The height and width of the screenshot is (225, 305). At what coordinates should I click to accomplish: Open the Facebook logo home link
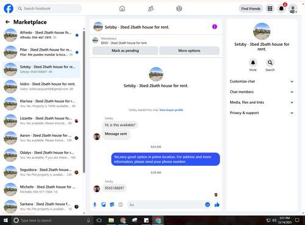point(9,9)
